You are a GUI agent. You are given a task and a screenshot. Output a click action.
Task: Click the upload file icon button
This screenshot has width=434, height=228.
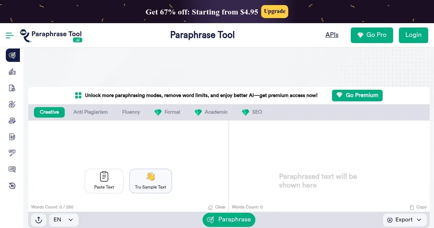click(39, 220)
